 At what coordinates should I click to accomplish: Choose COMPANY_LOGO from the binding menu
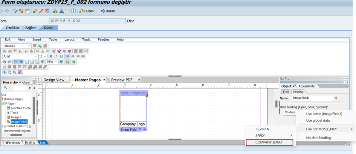[x=269, y=142]
